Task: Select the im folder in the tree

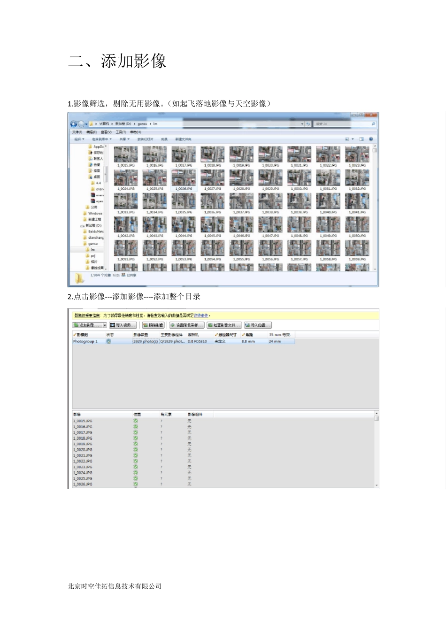Action: [x=91, y=250]
